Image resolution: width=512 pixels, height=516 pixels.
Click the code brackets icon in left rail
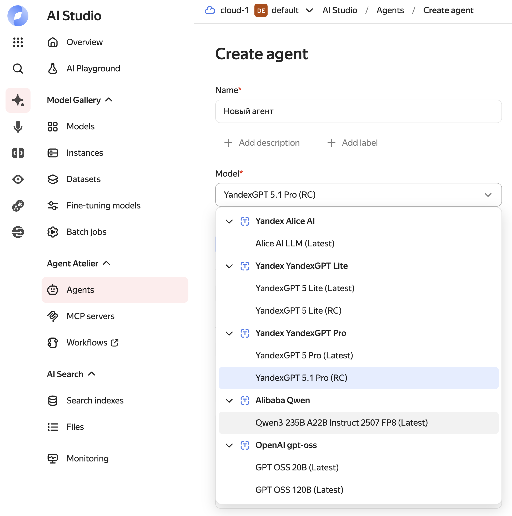[x=18, y=153]
